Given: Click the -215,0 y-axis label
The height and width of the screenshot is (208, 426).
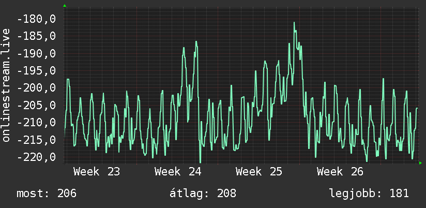Looking at the screenshot, I should pyautogui.click(x=36, y=140).
